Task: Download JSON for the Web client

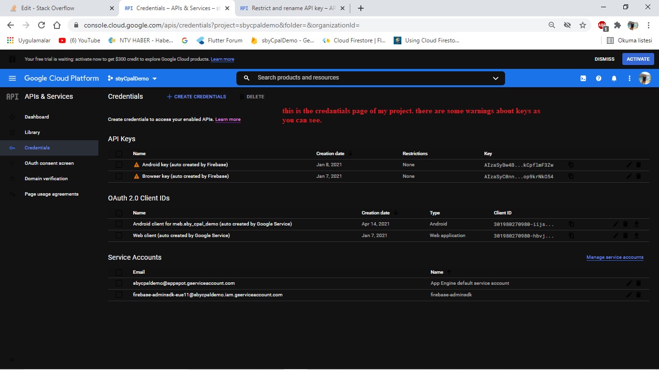Action: pyautogui.click(x=636, y=236)
